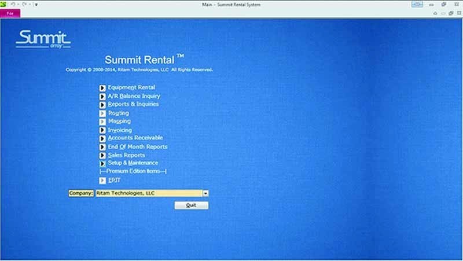Click arrow icon beside End Of Month Reports
This screenshot has width=463, height=261.
pos(102,147)
